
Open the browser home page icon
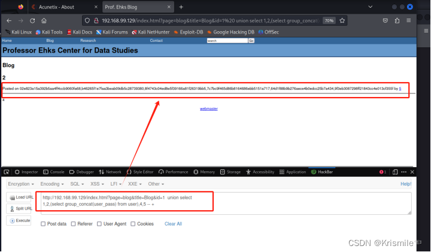[x=44, y=20]
